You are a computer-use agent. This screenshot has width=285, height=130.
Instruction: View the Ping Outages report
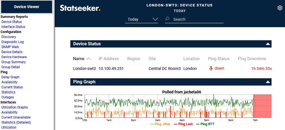click(8, 97)
